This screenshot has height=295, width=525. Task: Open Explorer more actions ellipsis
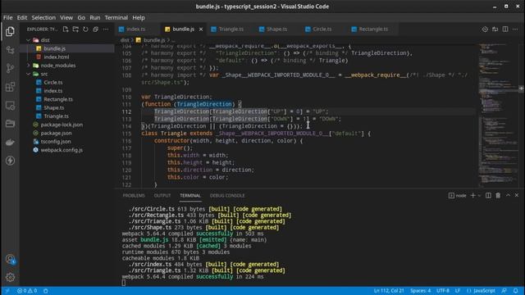(106, 29)
